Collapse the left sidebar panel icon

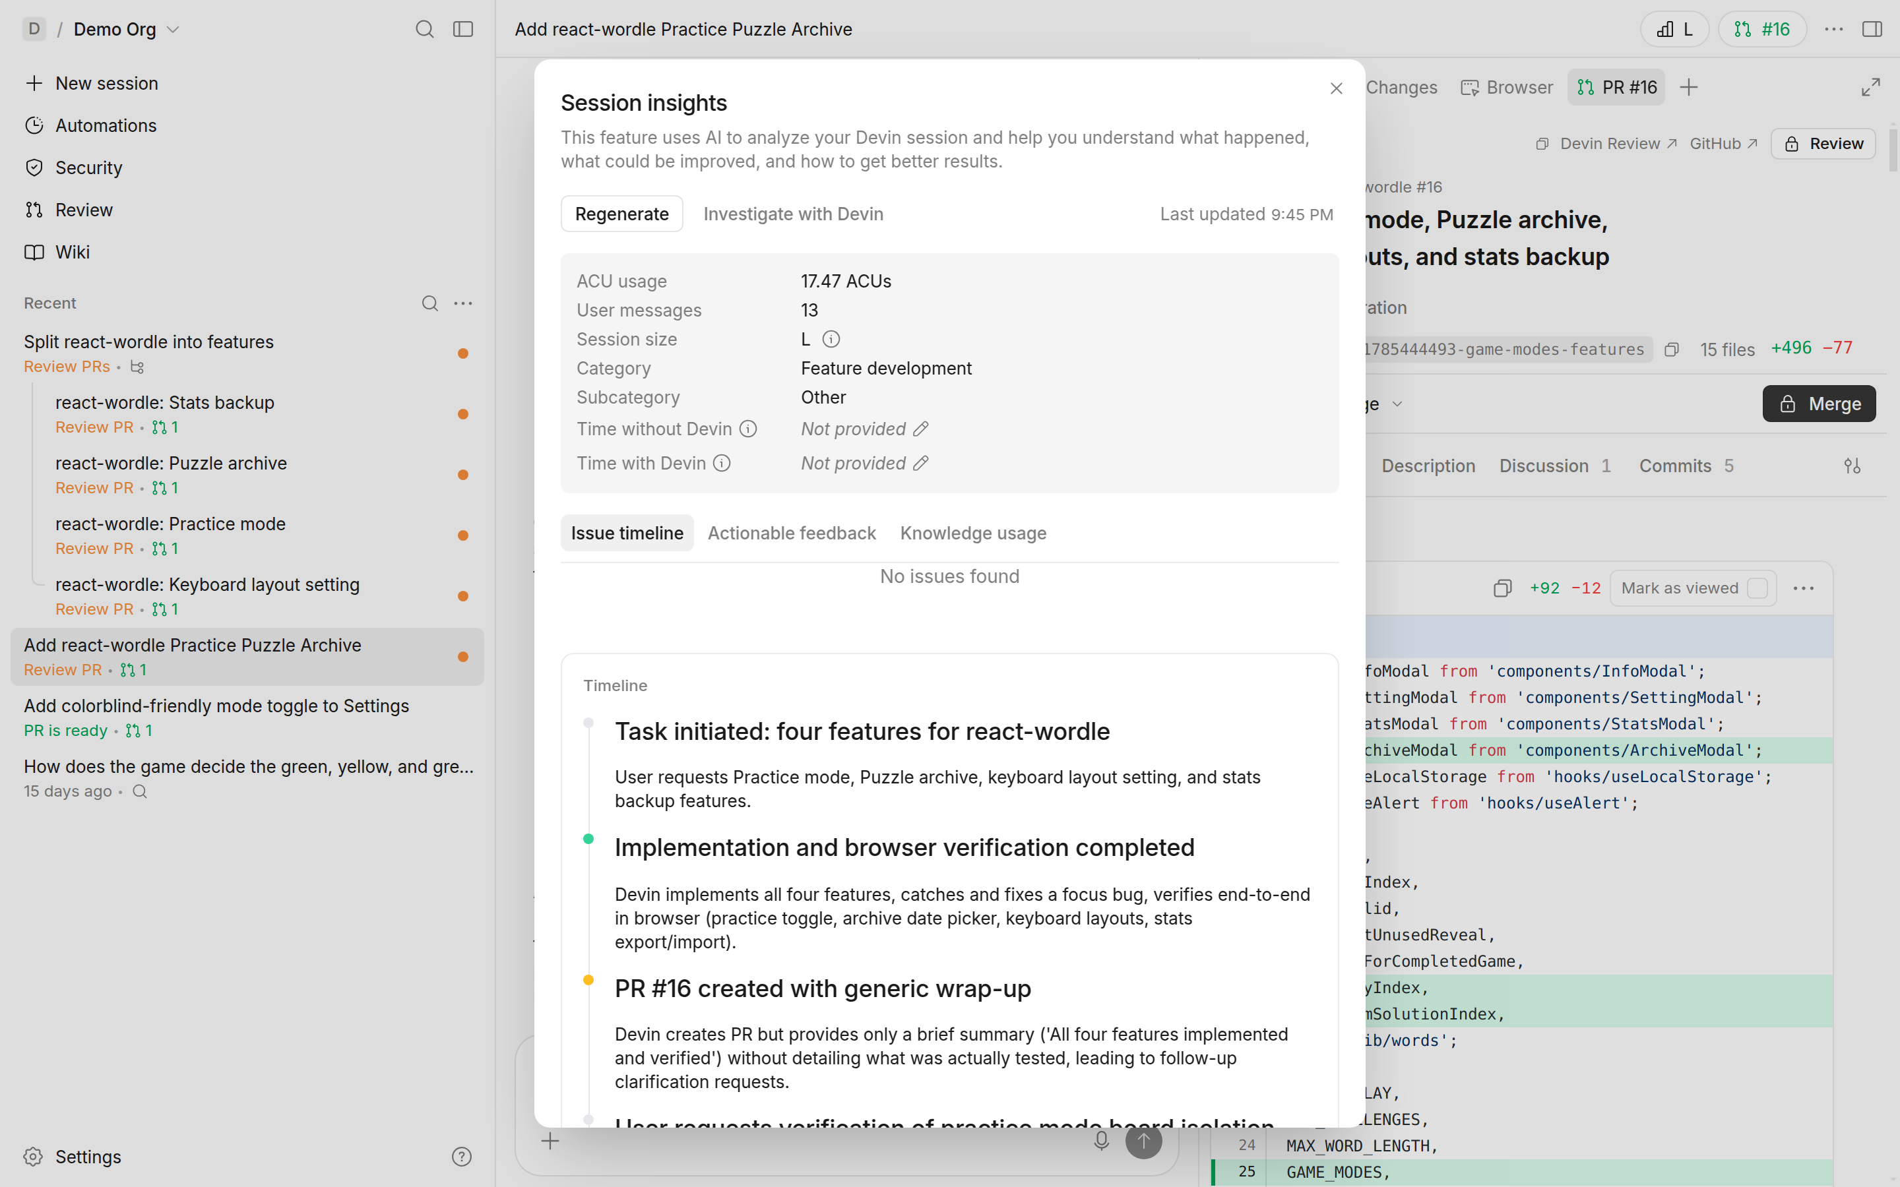(x=463, y=29)
